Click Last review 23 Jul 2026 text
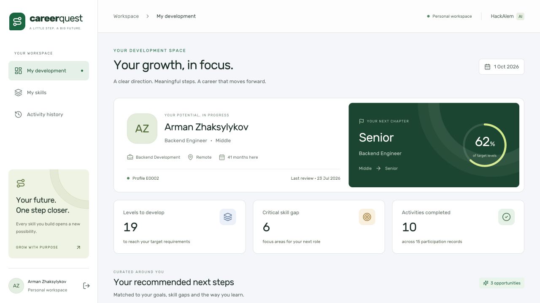This screenshot has height=303, width=540. [316, 178]
